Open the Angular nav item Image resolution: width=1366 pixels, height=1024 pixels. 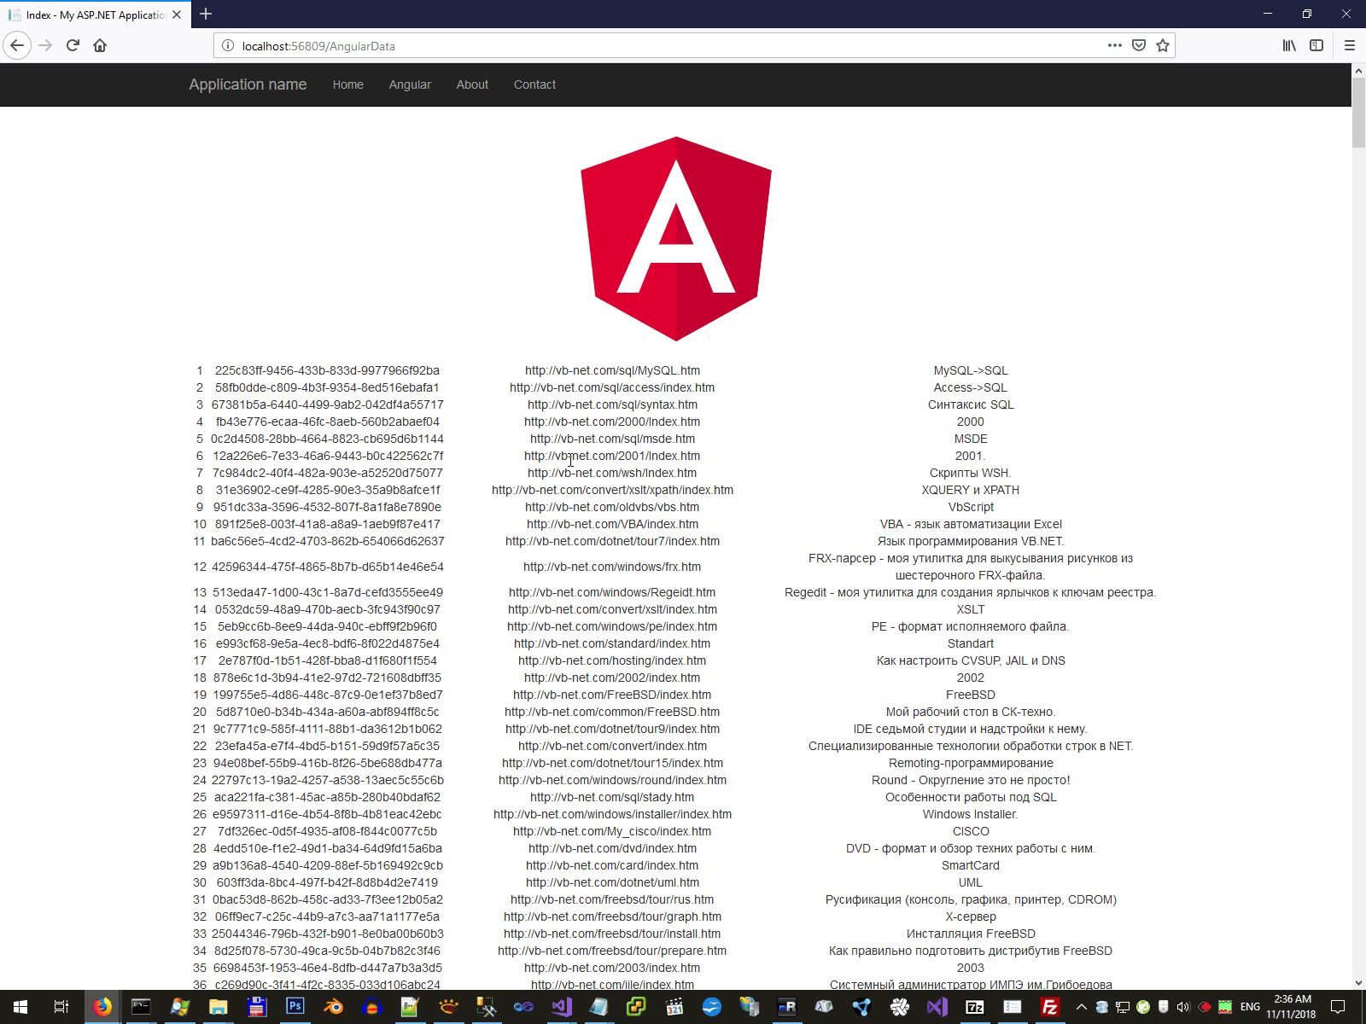click(x=410, y=84)
